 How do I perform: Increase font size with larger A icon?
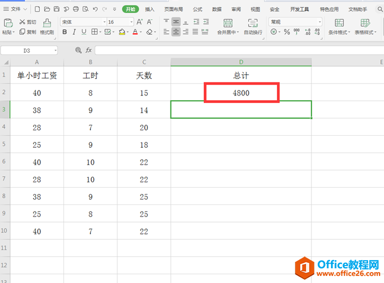pyautogui.click(x=140, y=22)
